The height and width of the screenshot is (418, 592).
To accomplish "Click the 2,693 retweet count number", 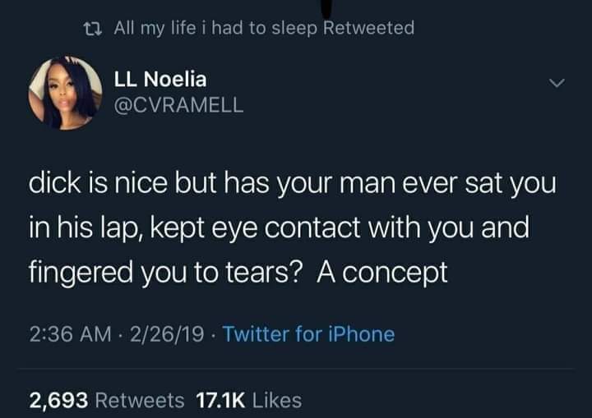I will click(x=60, y=401).
